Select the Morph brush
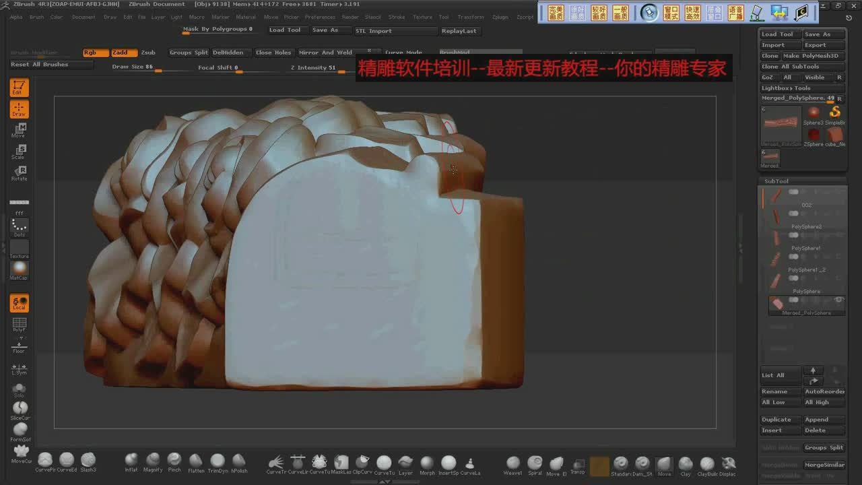 (x=427, y=464)
